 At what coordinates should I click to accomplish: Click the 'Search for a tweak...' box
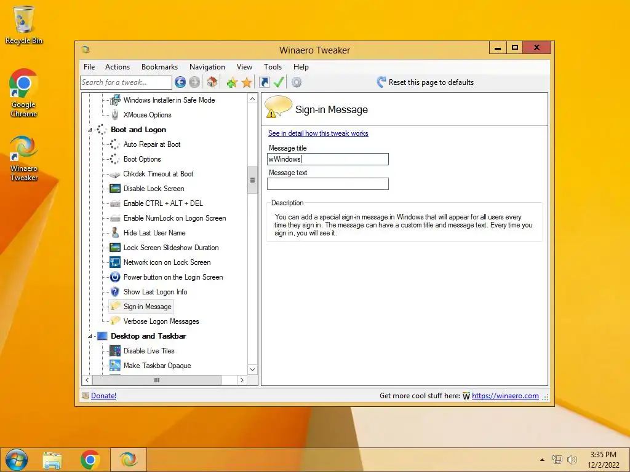click(126, 82)
